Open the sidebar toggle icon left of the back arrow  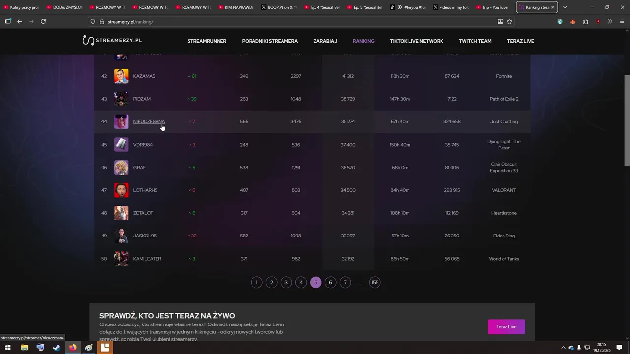[x=8, y=22]
